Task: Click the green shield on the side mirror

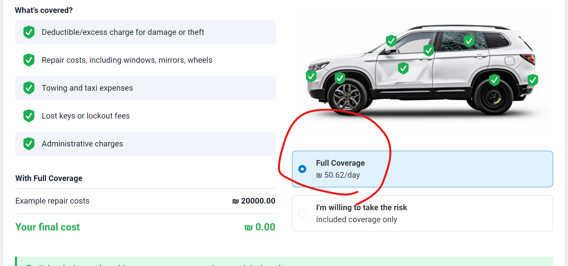Action: (x=391, y=41)
